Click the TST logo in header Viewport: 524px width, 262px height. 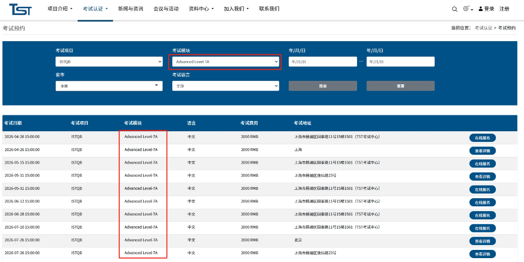(20, 9)
